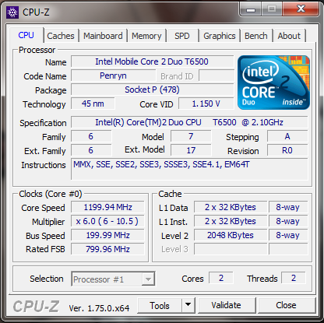
Task: Switch to the Bench tab
Action: (256, 36)
